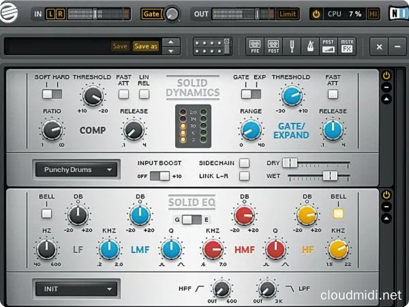Open the Punchy Drums preset dropdown
Screen dimensions: 409x307
76,169
